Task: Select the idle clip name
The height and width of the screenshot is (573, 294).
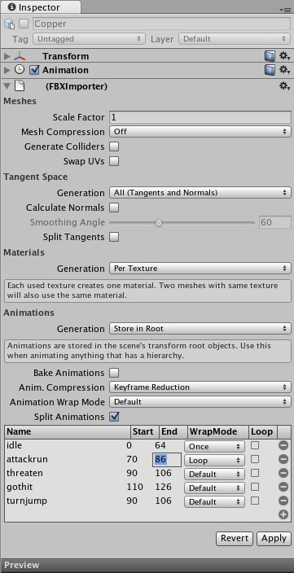Action: 15,445
